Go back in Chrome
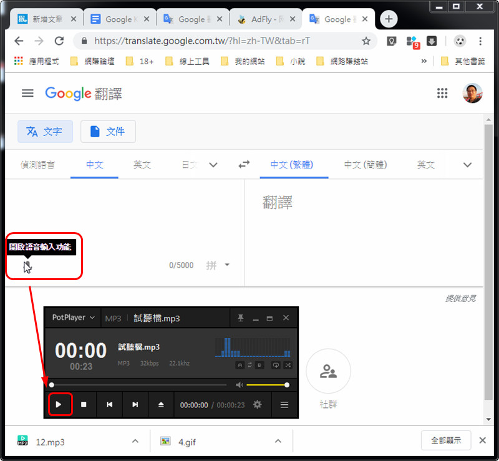 (x=19, y=41)
